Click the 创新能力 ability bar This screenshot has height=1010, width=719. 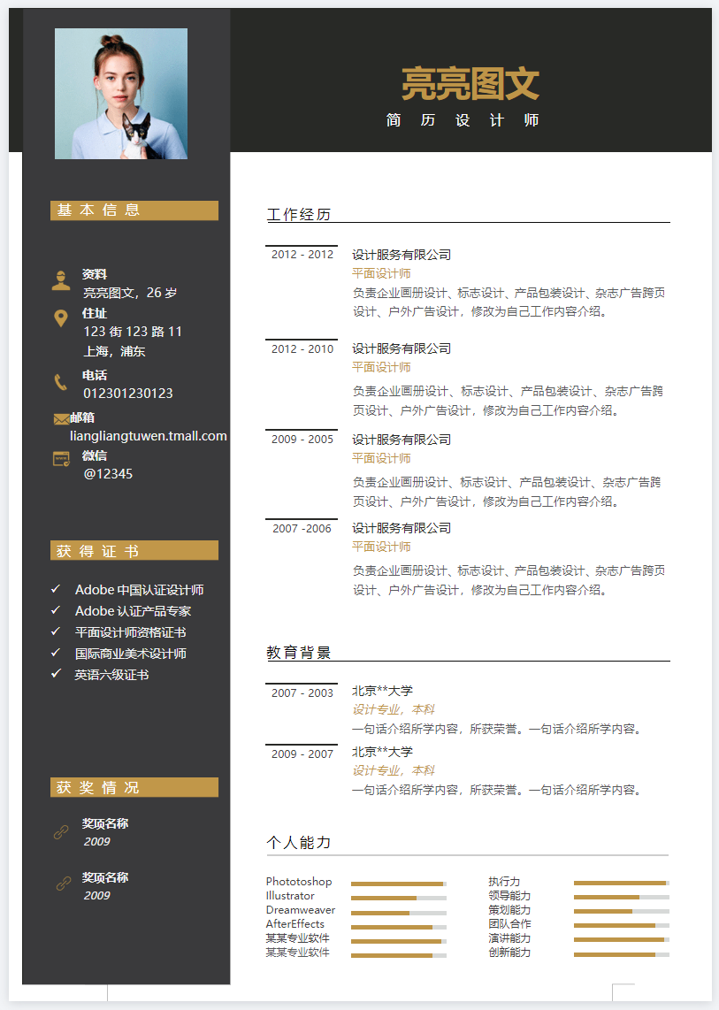tap(622, 954)
